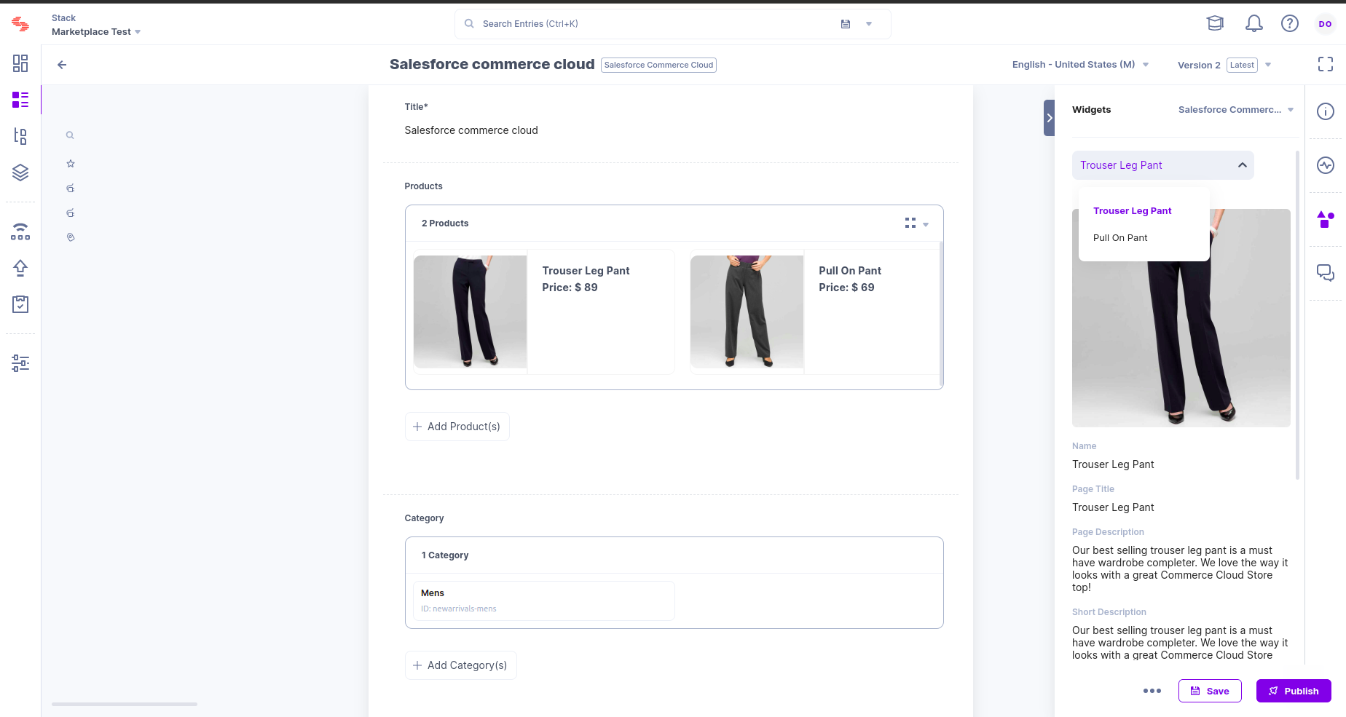Select Pull On Pant in dropdown list
The height and width of the screenshot is (717, 1346).
pyautogui.click(x=1120, y=238)
